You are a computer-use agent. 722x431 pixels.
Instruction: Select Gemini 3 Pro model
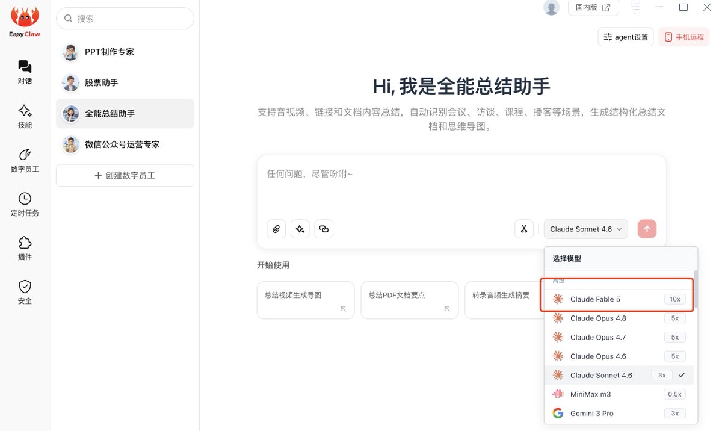tap(619, 414)
